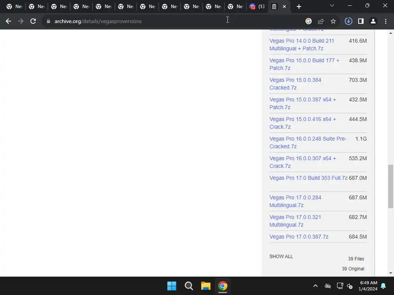This screenshot has width=394, height=295.
Task: Open the downloads indicator icon
Action: pos(348,22)
